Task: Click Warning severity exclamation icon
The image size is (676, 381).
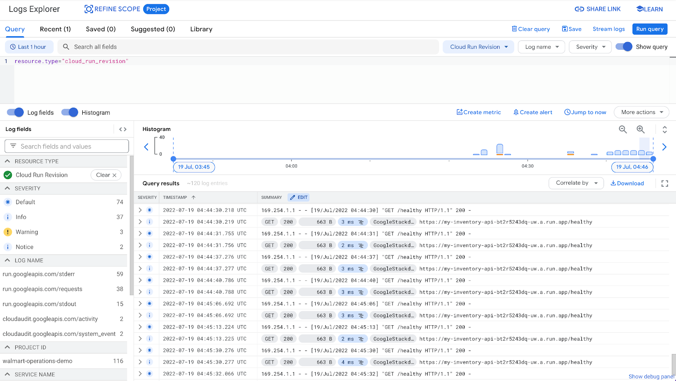Action: (x=8, y=232)
